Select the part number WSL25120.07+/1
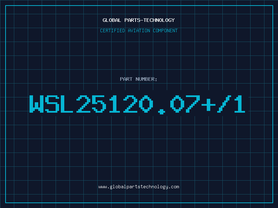Image resolution: width=278 pixels, height=208 pixels. click(x=137, y=104)
